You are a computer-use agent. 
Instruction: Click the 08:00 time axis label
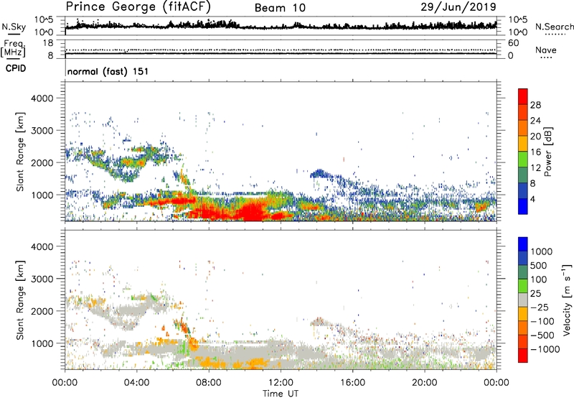click(x=209, y=383)
